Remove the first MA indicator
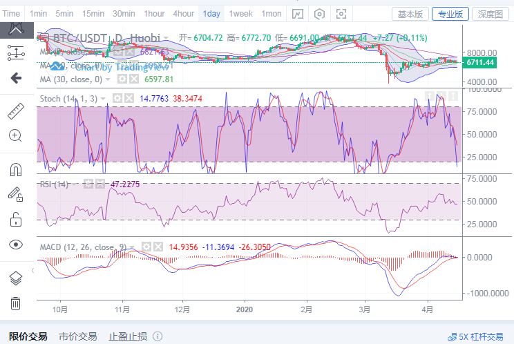The image size is (514, 344). (x=130, y=51)
